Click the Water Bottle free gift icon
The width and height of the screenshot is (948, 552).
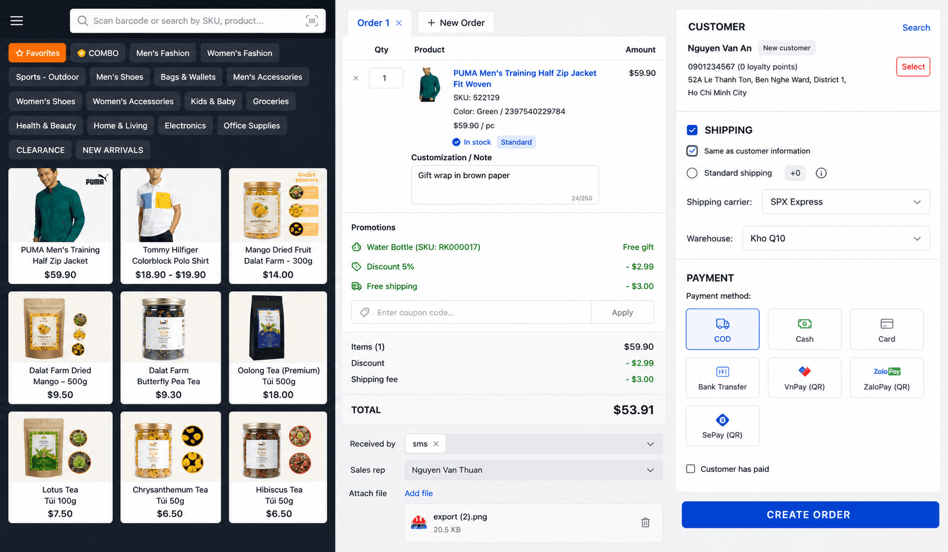[x=357, y=247]
